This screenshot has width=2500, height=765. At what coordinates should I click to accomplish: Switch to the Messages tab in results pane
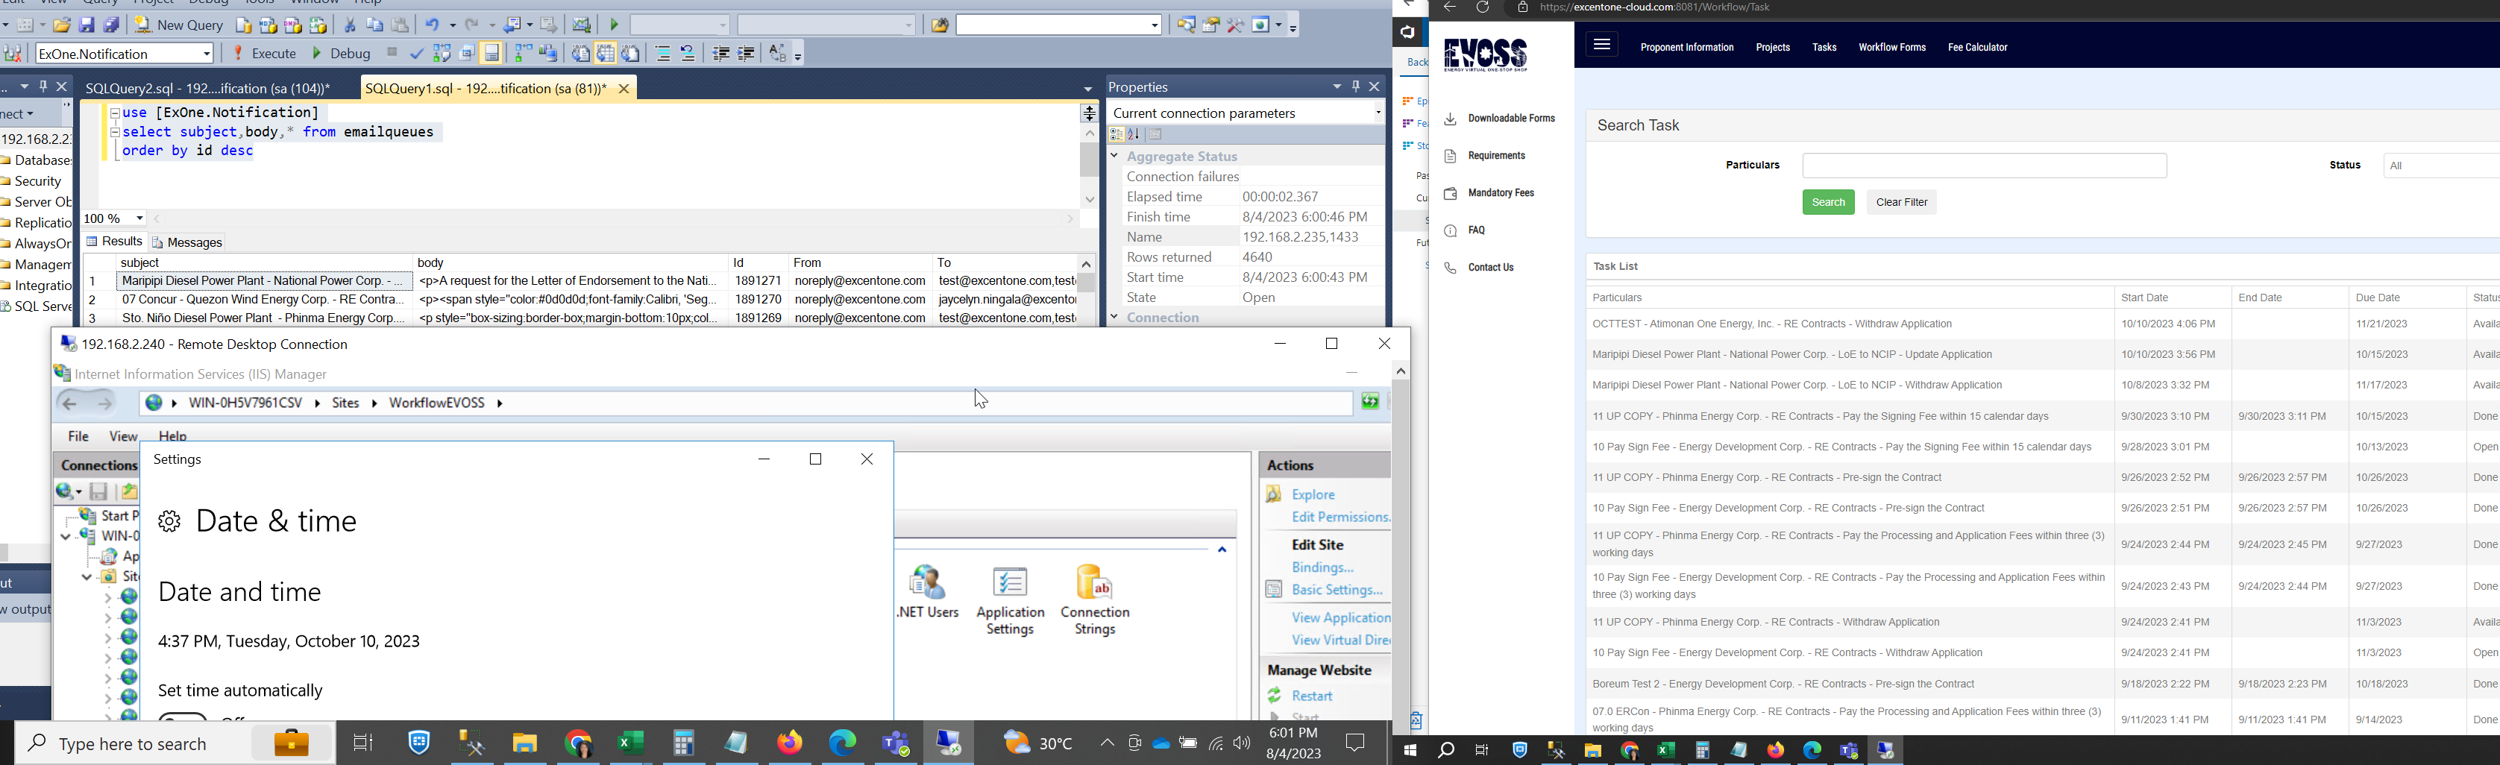(188, 243)
